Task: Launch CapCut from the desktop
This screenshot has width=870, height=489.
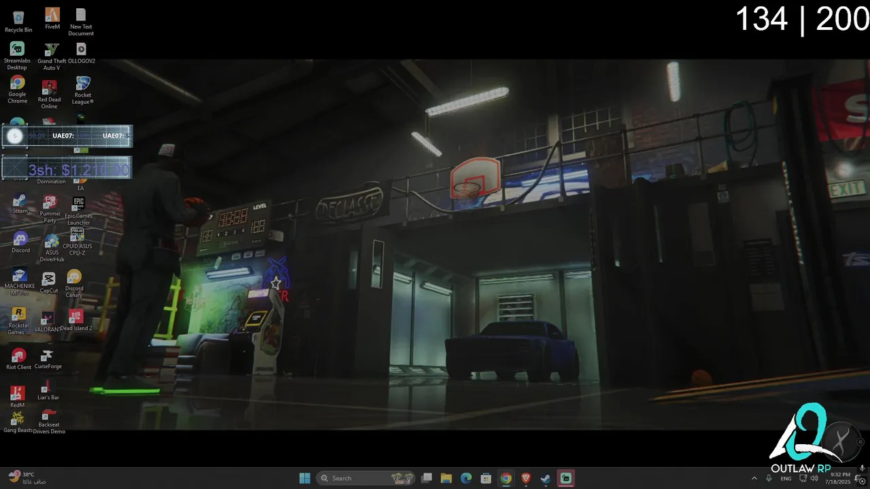Action: 49,283
